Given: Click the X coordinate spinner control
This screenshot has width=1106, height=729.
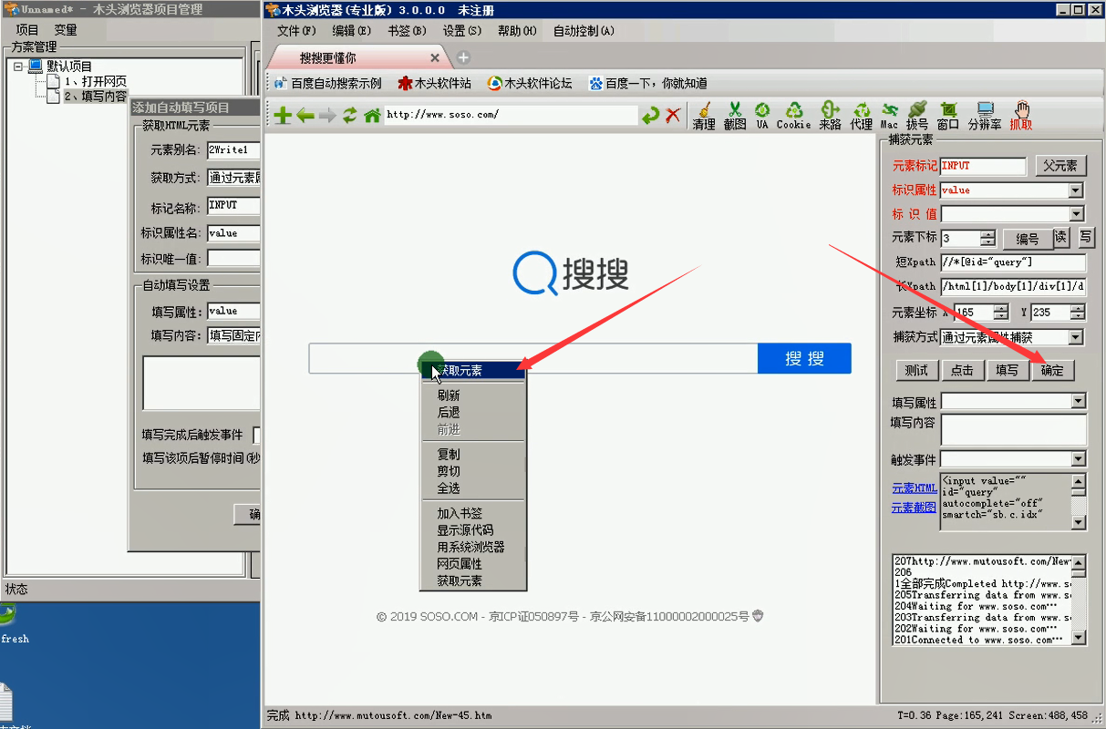Looking at the screenshot, I should (1001, 313).
